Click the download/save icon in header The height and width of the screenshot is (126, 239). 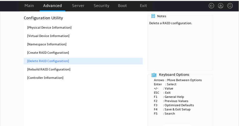pos(220,6)
